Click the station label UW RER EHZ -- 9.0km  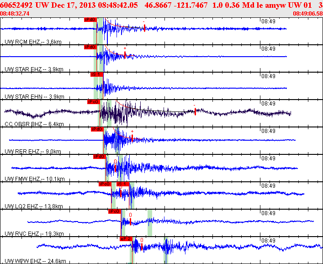click(33, 152)
